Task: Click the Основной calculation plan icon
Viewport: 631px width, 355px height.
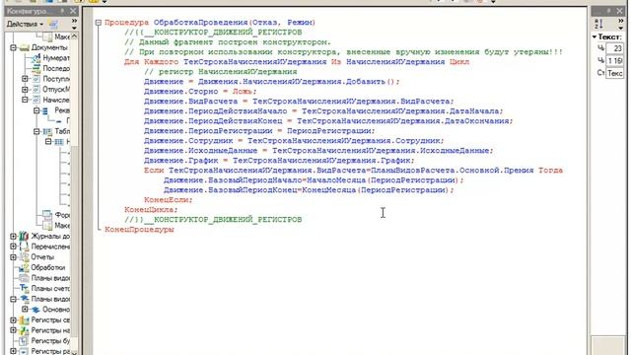Action: coord(35,310)
